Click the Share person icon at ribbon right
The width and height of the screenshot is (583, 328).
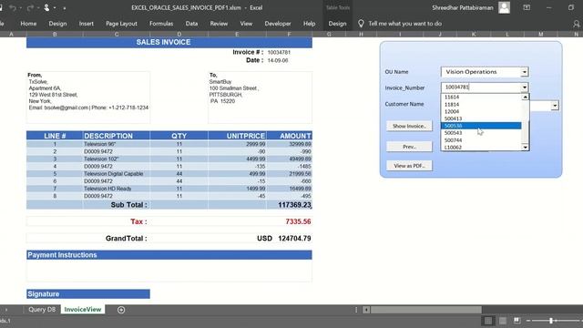point(577,24)
